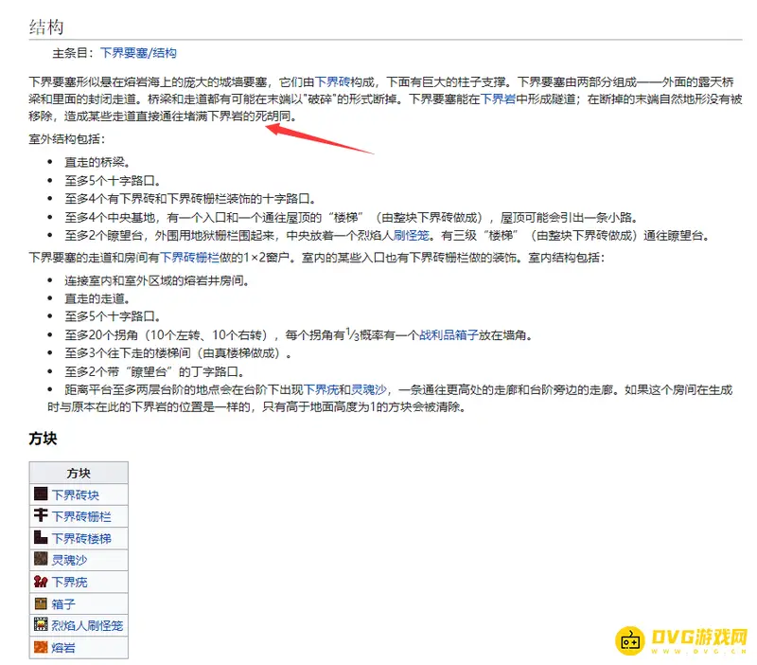Select the 烈焰人刷怪笼 text link in table
Image resolution: width=757 pixels, height=665 pixels.
pos(87,625)
